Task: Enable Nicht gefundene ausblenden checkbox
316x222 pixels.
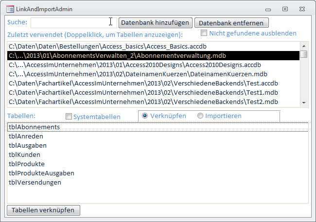Action: (205, 33)
